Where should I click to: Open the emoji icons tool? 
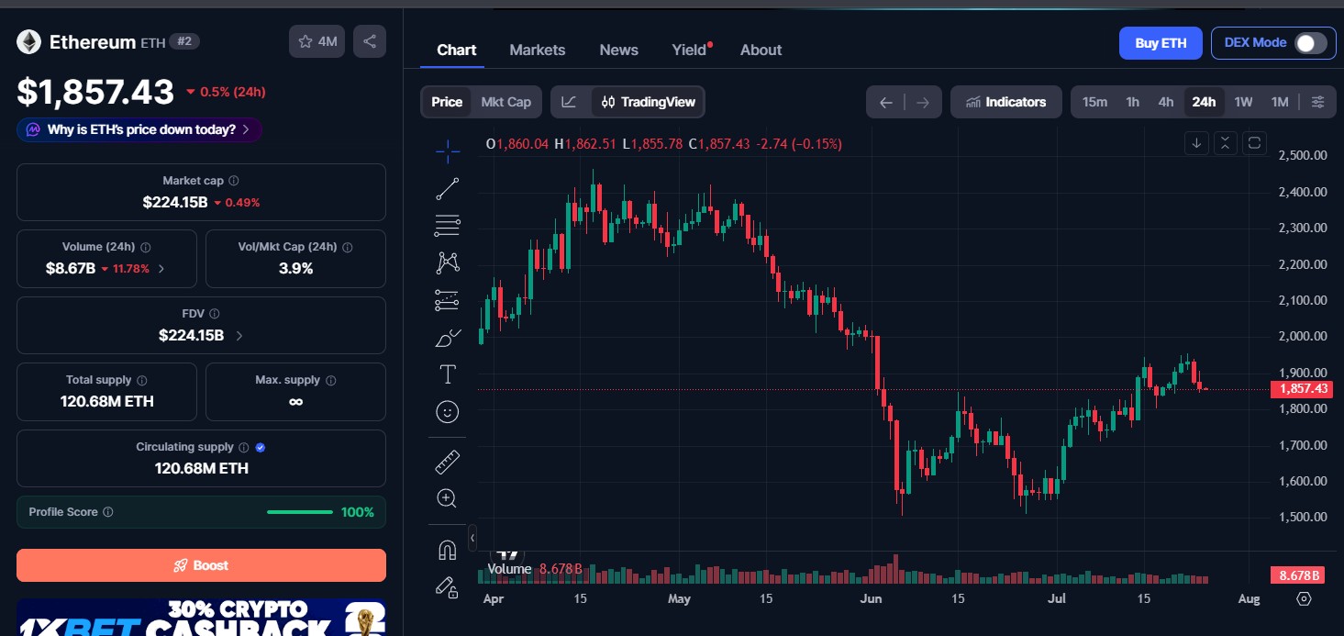(448, 412)
